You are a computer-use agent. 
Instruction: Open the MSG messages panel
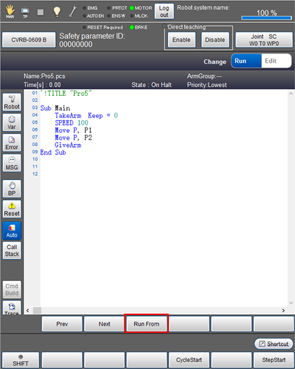tap(12, 163)
